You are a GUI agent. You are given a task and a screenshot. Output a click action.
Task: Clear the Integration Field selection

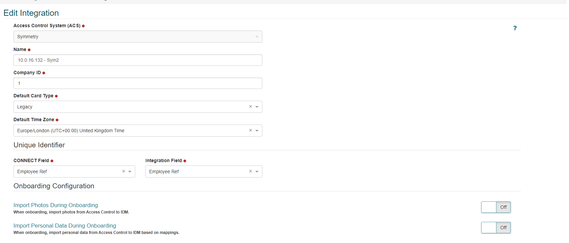point(251,171)
